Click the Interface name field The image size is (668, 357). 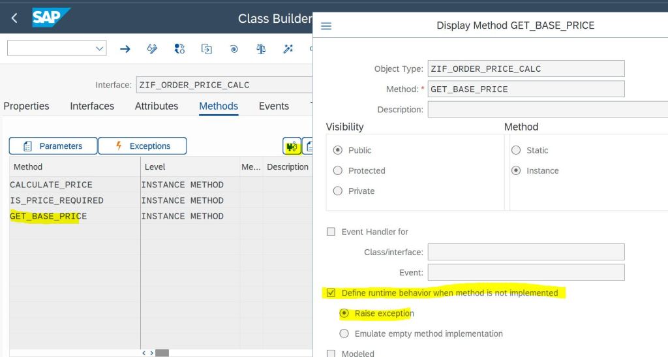pyautogui.click(x=224, y=85)
